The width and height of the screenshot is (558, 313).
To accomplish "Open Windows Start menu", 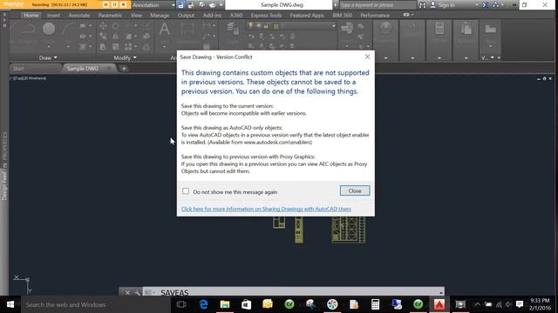I will click(x=10, y=304).
